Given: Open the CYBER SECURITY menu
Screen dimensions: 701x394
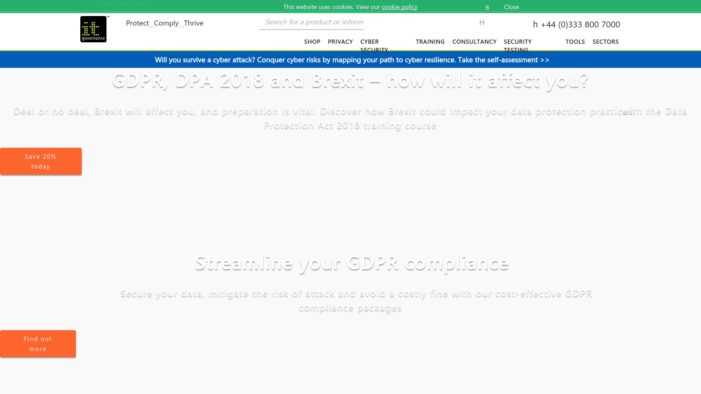Looking at the screenshot, I should pyautogui.click(x=374, y=46).
